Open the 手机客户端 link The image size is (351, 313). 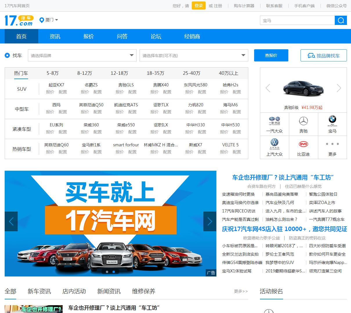pos(304,6)
